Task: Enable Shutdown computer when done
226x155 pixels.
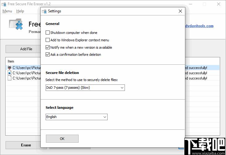Action: (47, 33)
